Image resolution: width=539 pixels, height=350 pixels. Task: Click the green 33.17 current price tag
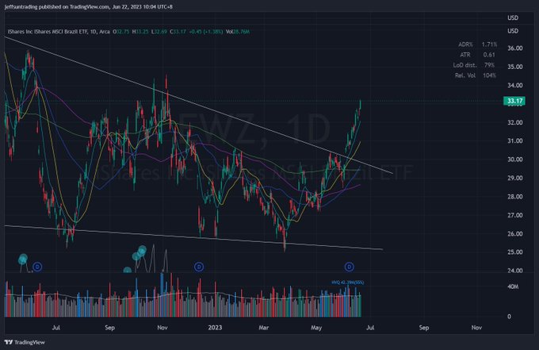(514, 101)
